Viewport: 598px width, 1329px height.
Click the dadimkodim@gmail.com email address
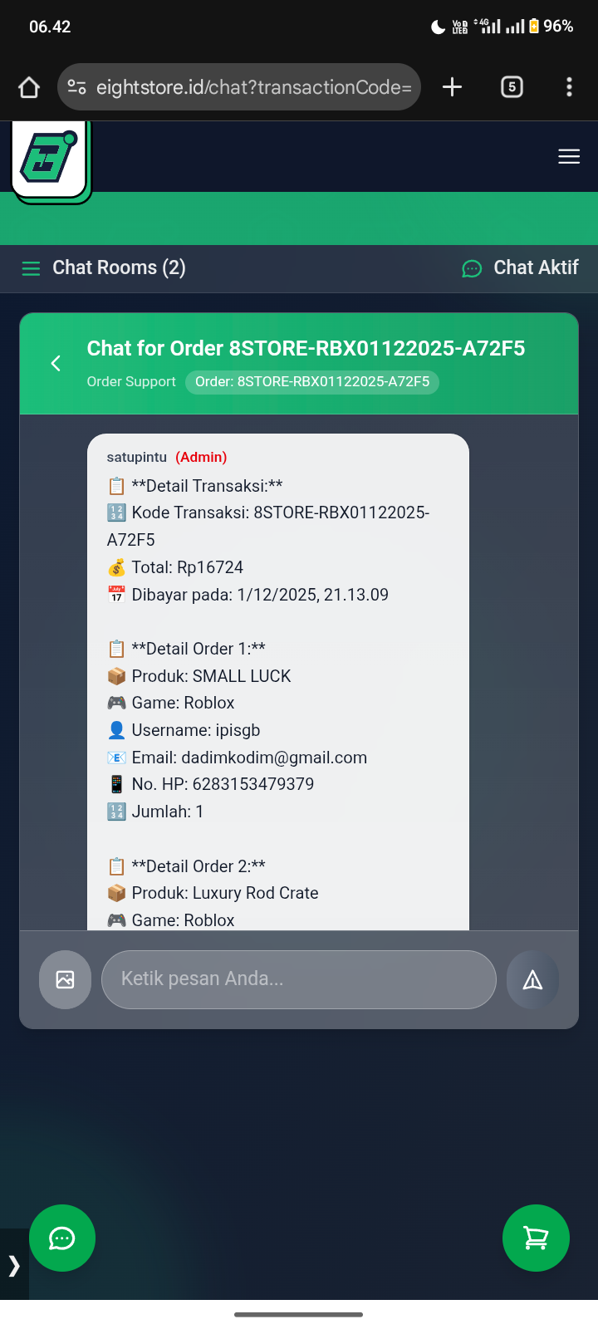pyautogui.click(x=274, y=758)
